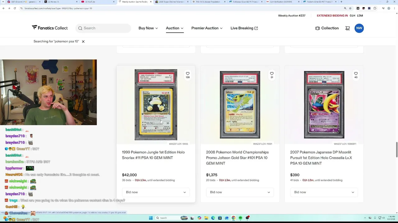Select the $1,375 price on Jolteon listing
The image size is (398, 223).
click(x=212, y=175)
